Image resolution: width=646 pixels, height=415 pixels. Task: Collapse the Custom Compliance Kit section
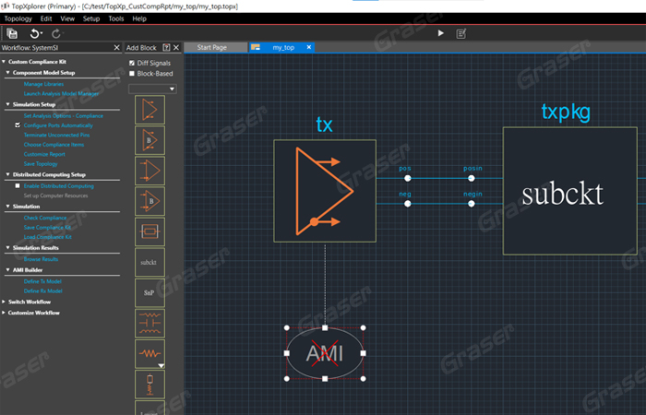(4, 62)
